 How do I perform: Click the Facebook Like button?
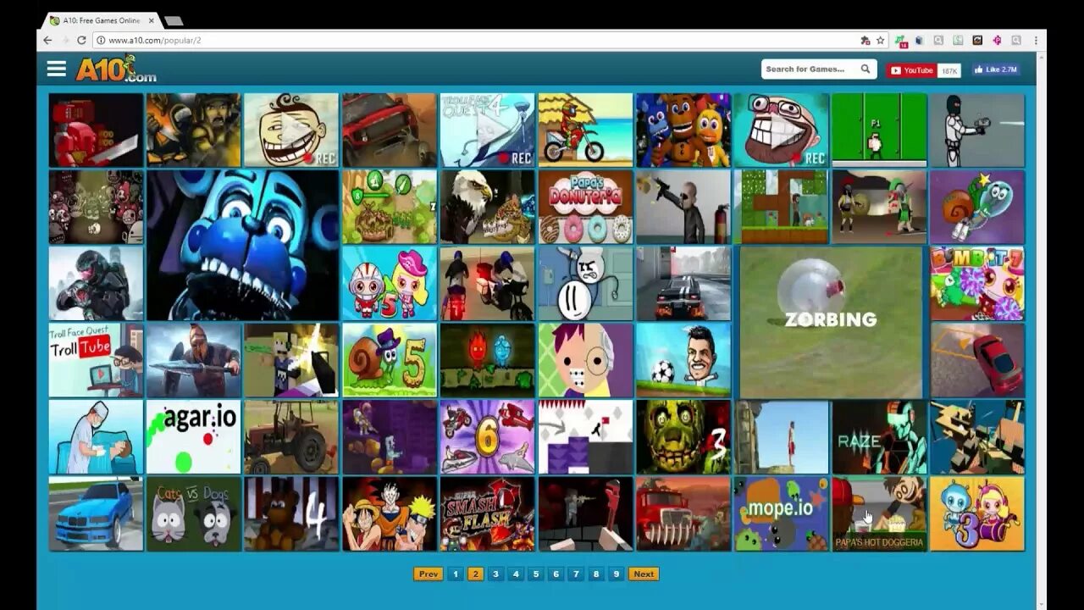(x=996, y=69)
